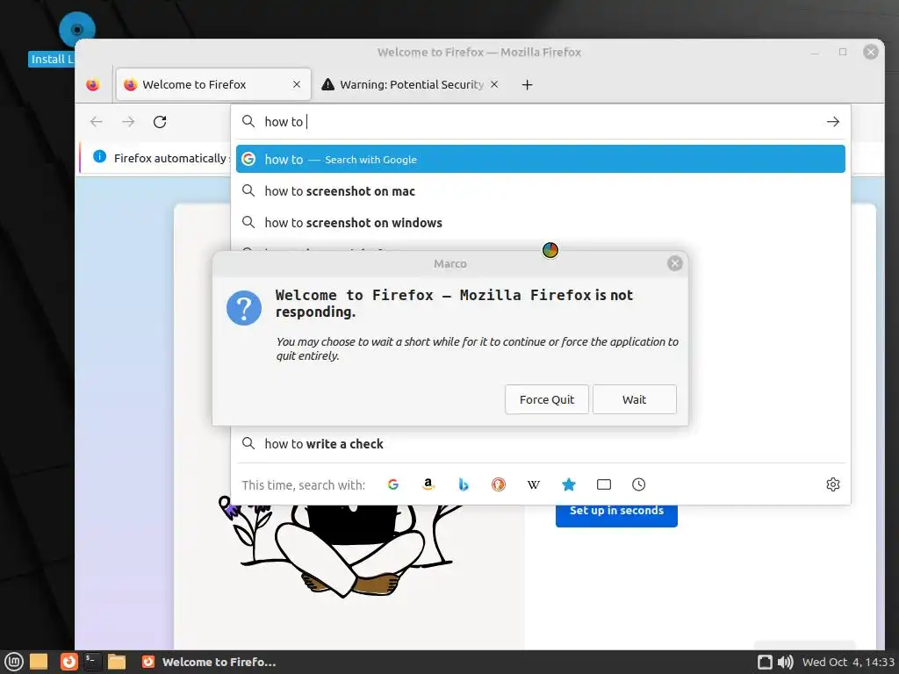Open the volume control in tray
The width and height of the screenshot is (899, 674).
pyautogui.click(x=785, y=662)
